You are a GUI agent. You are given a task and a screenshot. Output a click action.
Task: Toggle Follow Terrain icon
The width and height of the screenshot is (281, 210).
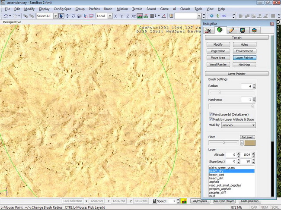140,16
